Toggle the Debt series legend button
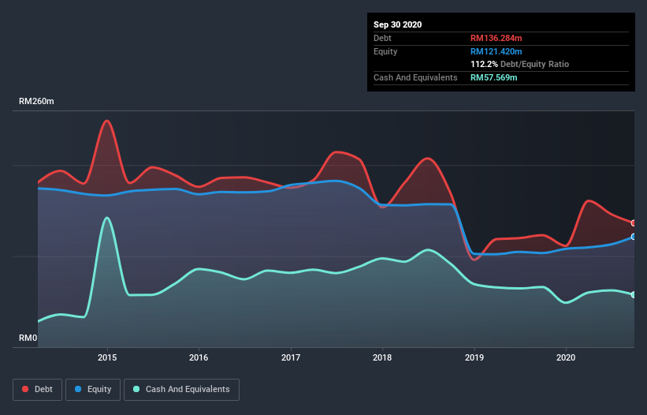The width and height of the screenshot is (647, 415). click(38, 390)
